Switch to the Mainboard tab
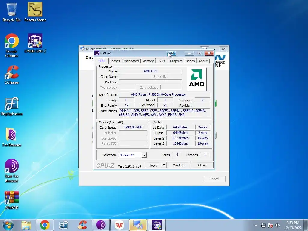 [131, 61]
